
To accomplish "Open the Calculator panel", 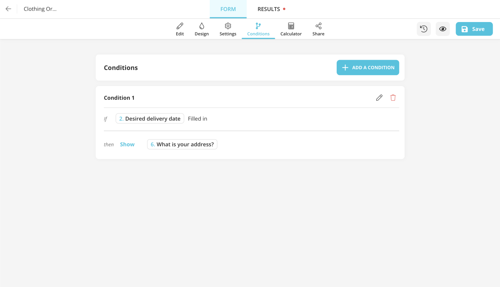I will tap(291, 29).
